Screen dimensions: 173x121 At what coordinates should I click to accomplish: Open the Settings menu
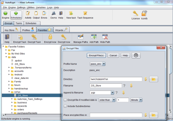click(x=21, y=7)
